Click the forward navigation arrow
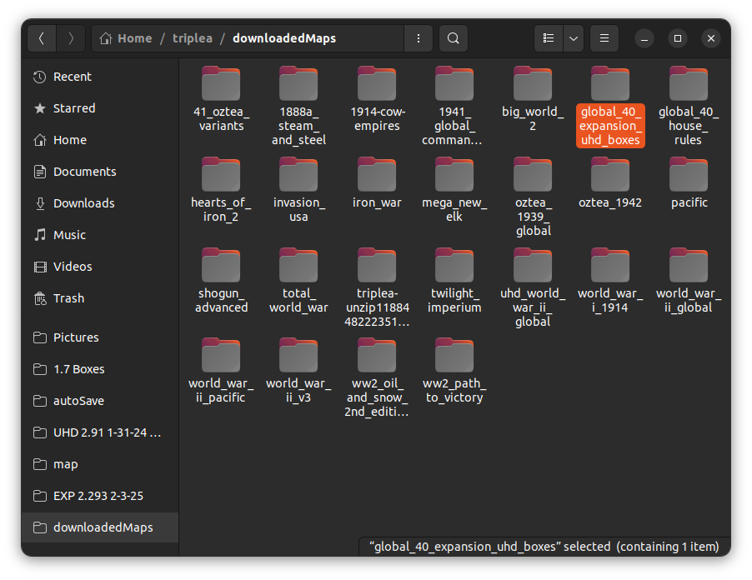Screen dimensions: 752x580 [x=71, y=38]
